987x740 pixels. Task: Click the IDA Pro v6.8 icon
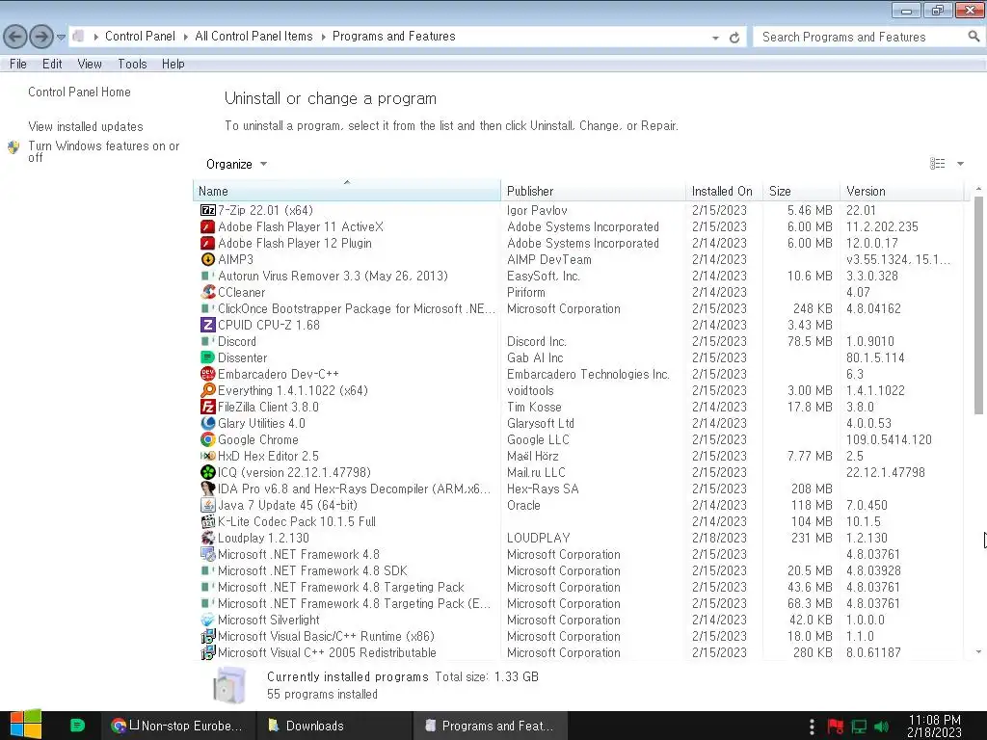208,489
